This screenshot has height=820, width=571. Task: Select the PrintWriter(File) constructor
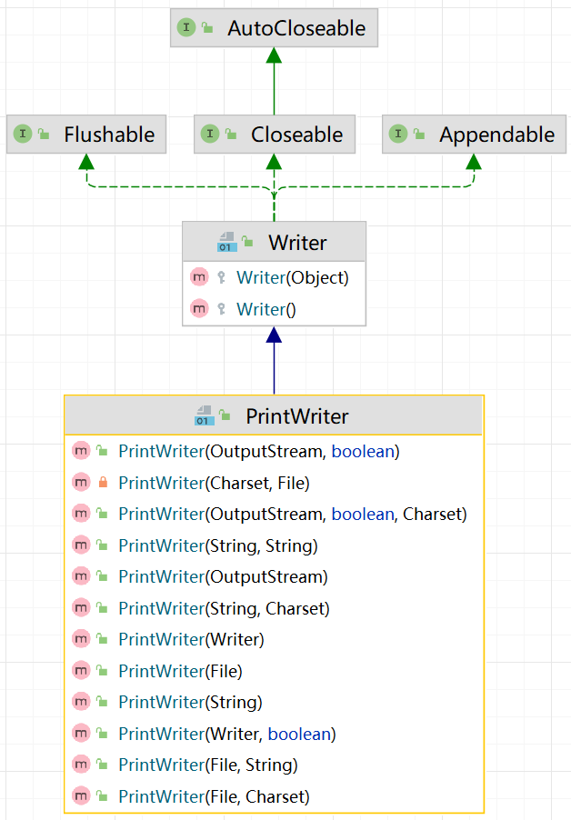pos(180,671)
